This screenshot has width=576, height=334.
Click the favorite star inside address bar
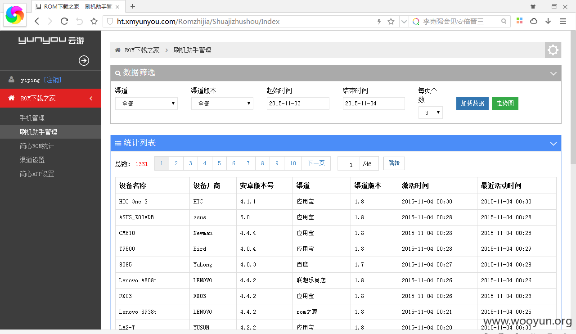click(391, 22)
